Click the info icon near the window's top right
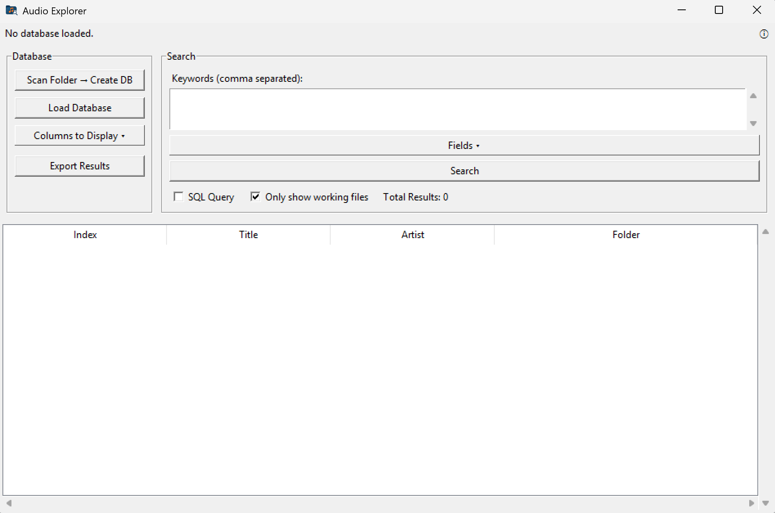Viewport: 775px width, 513px height. pos(764,34)
